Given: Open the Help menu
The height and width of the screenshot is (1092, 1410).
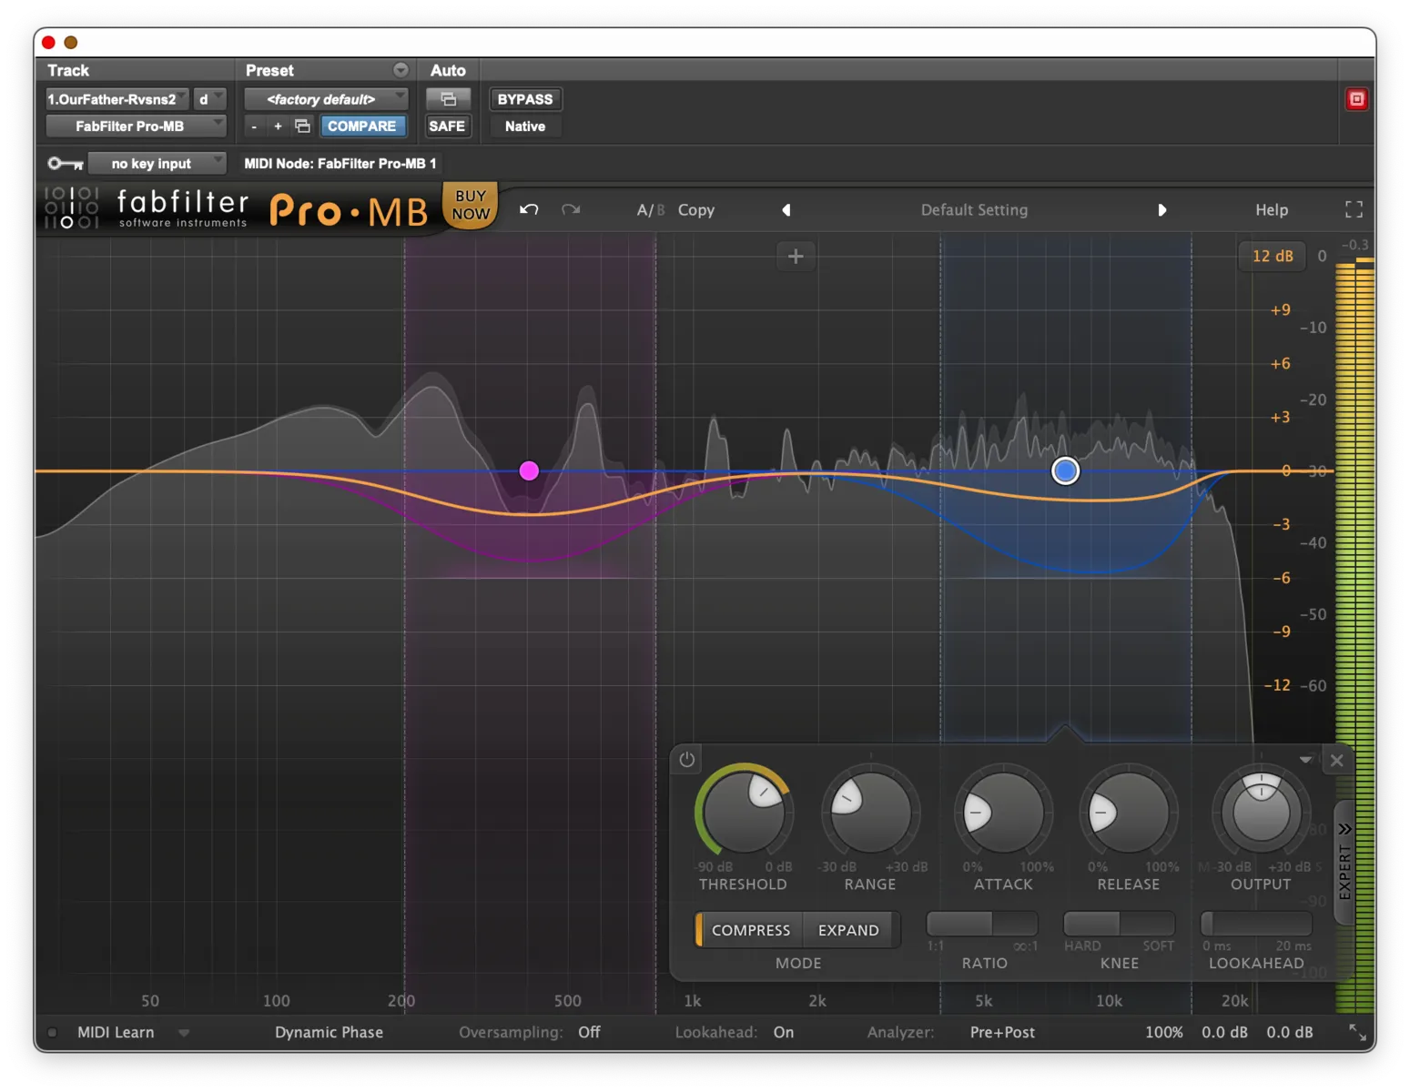Looking at the screenshot, I should (1271, 209).
